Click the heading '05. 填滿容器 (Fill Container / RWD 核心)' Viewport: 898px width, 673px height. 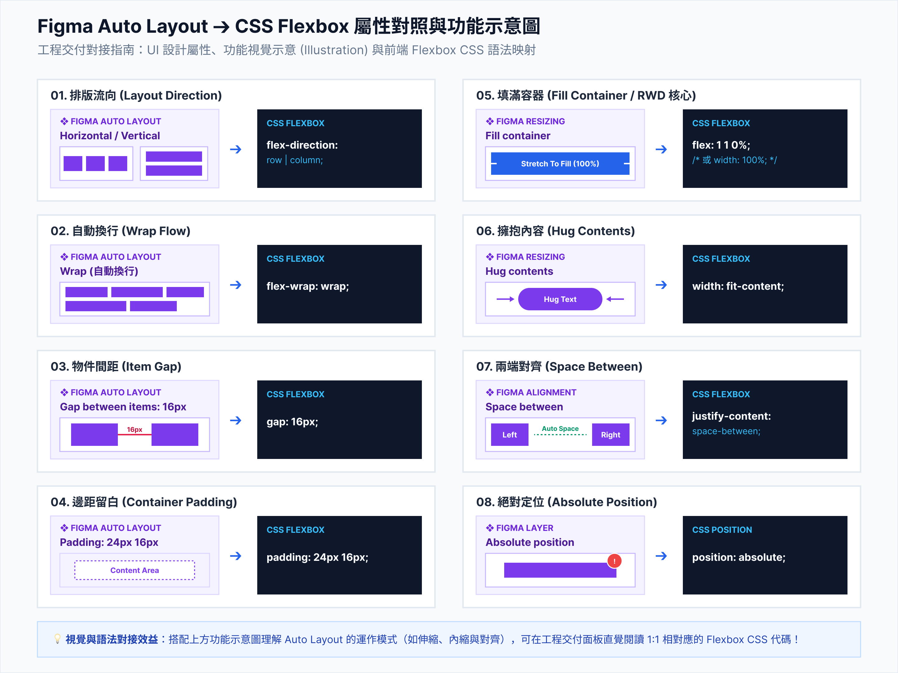[x=586, y=95]
